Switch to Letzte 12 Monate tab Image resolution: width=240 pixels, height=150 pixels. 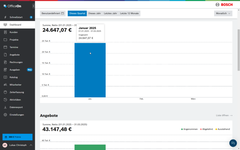coord(130,13)
